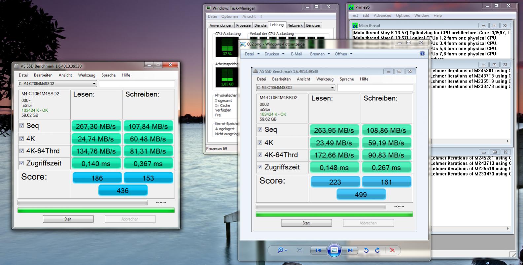Select Leistung tab in Task-Manager
The image size is (523, 265).
coord(277,25)
